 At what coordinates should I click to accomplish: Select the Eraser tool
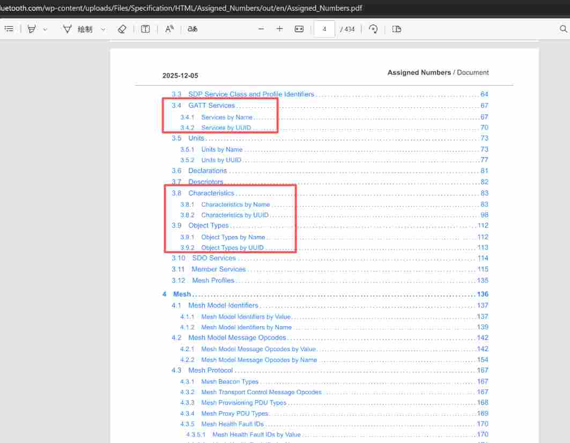122,29
